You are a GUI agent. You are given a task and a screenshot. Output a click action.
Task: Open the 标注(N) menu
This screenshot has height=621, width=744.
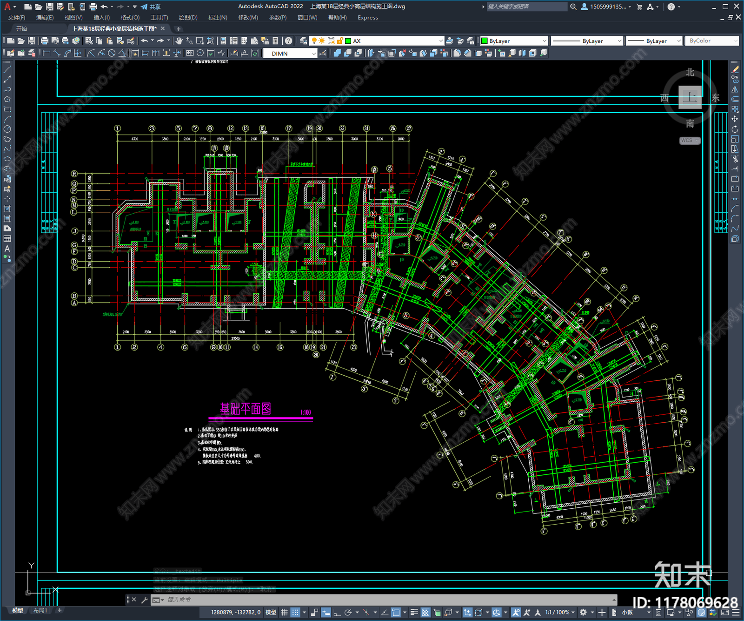click(218, 18)
